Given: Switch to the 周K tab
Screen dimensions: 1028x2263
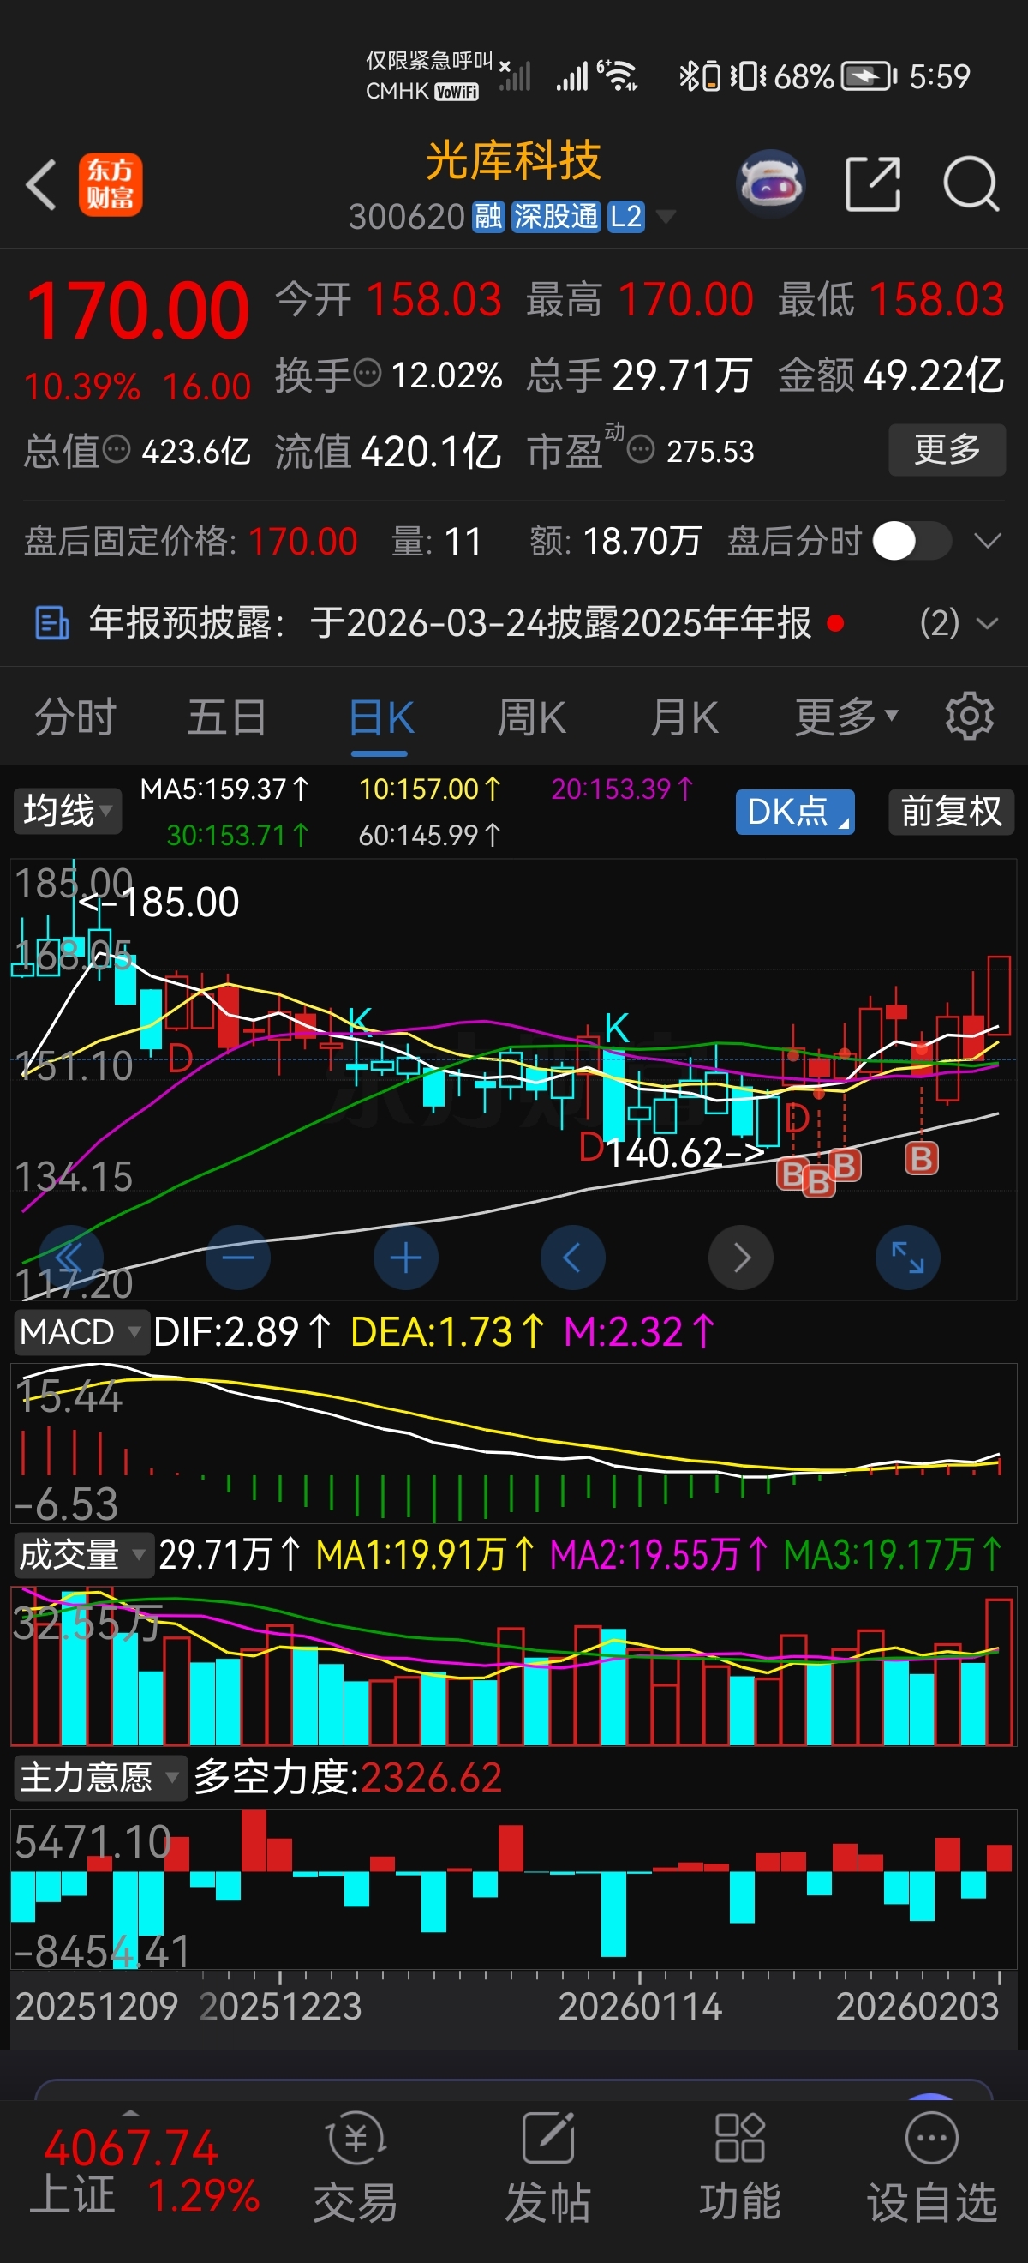Looking at the screenshot, I should (531, 716).
